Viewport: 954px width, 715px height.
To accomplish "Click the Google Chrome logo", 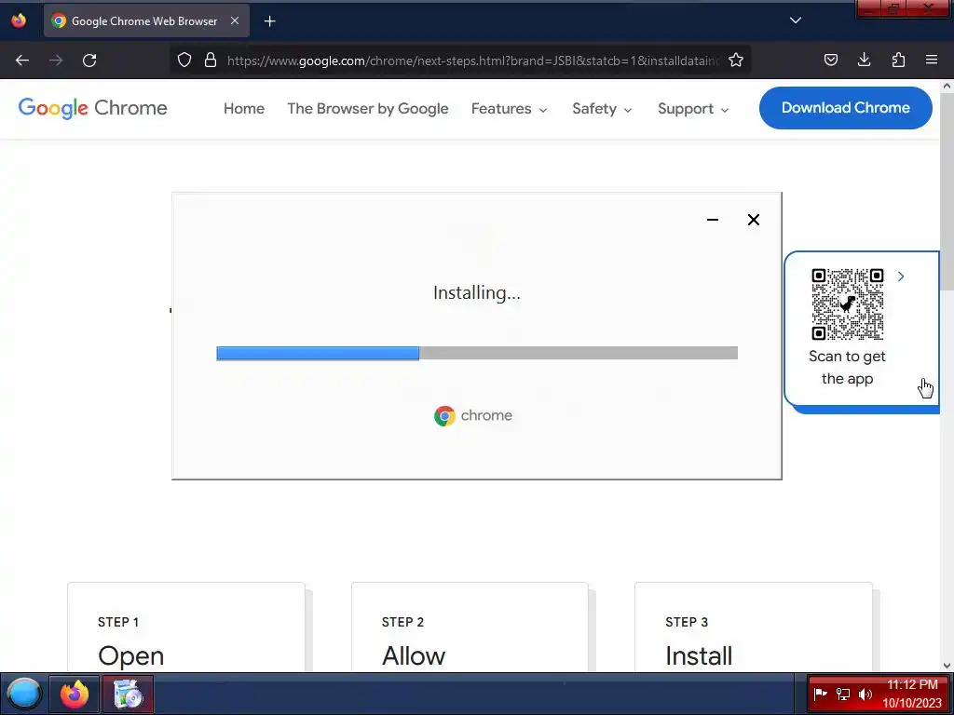I will 93,108.
